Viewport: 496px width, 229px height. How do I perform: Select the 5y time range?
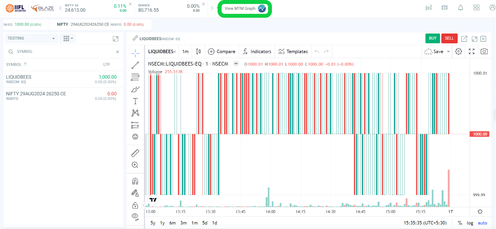coord(153,223)
